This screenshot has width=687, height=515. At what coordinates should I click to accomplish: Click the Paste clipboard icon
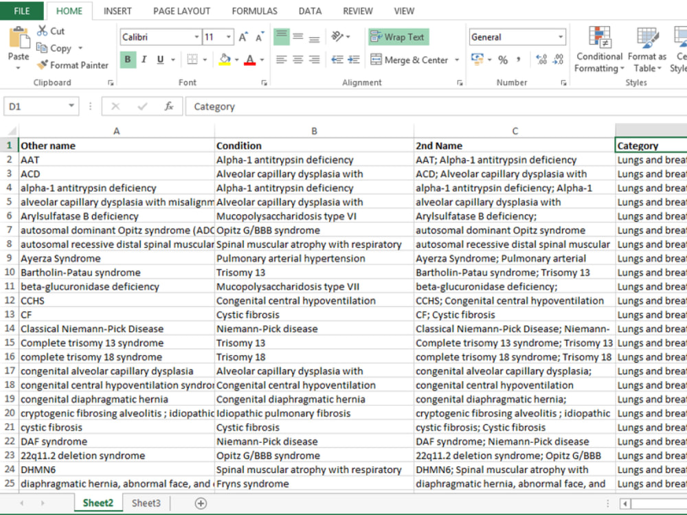(x=19, y=38)
